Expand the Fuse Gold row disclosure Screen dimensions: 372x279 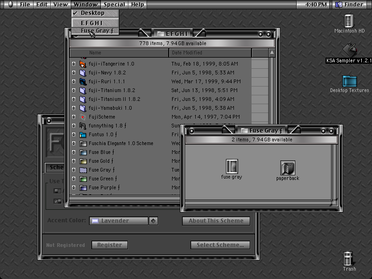pos(73,161)
